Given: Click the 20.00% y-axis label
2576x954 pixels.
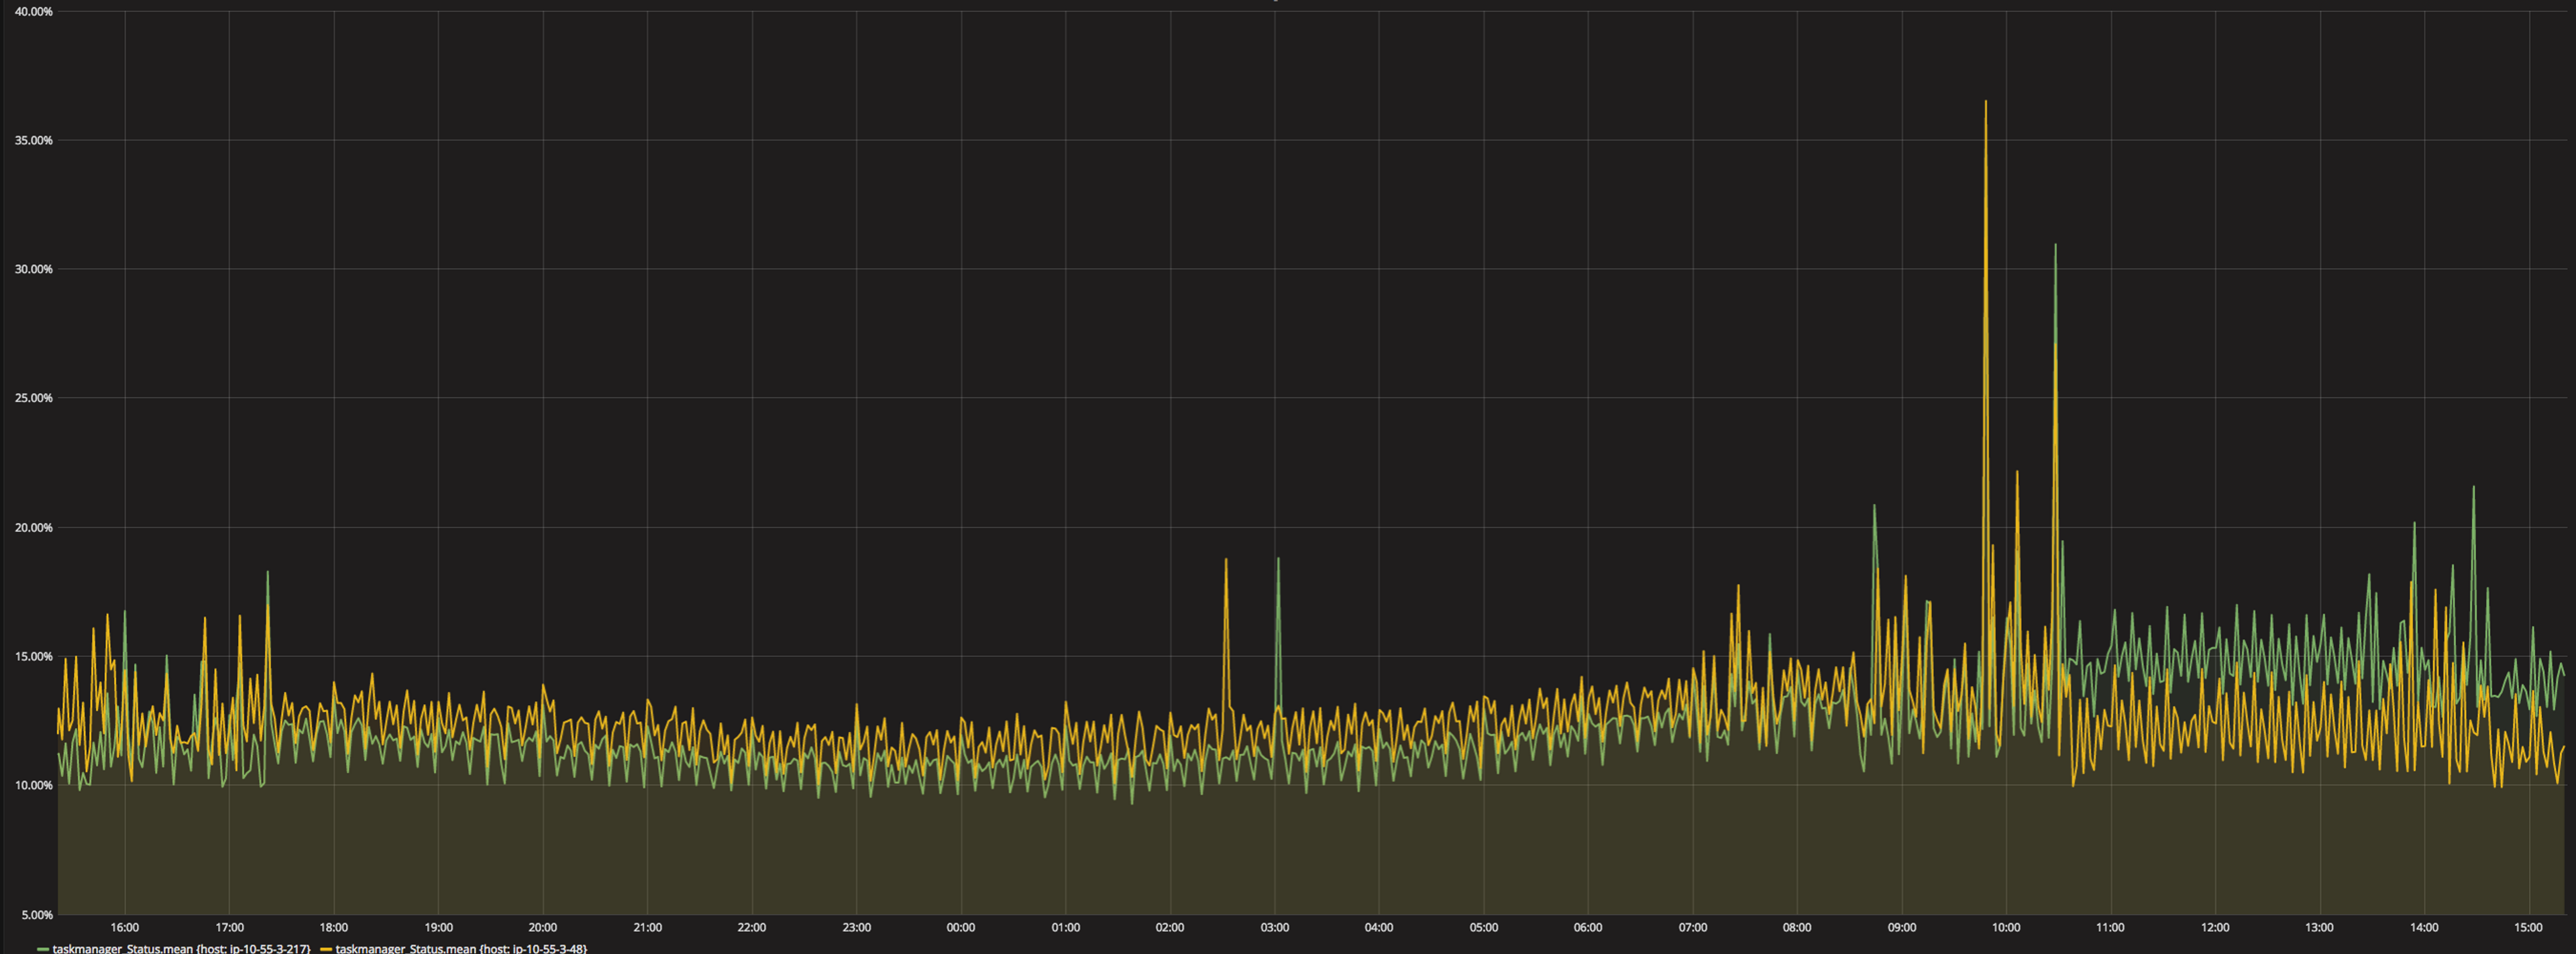Looking at the screenshot, I should 33,528.
